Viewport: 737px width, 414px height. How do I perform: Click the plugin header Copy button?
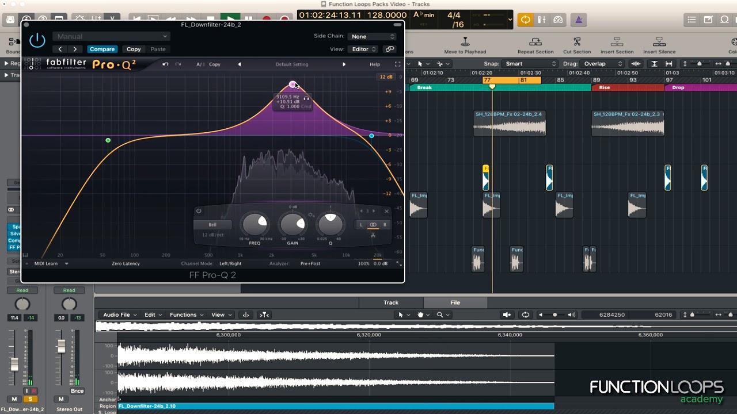pos(134,49)
